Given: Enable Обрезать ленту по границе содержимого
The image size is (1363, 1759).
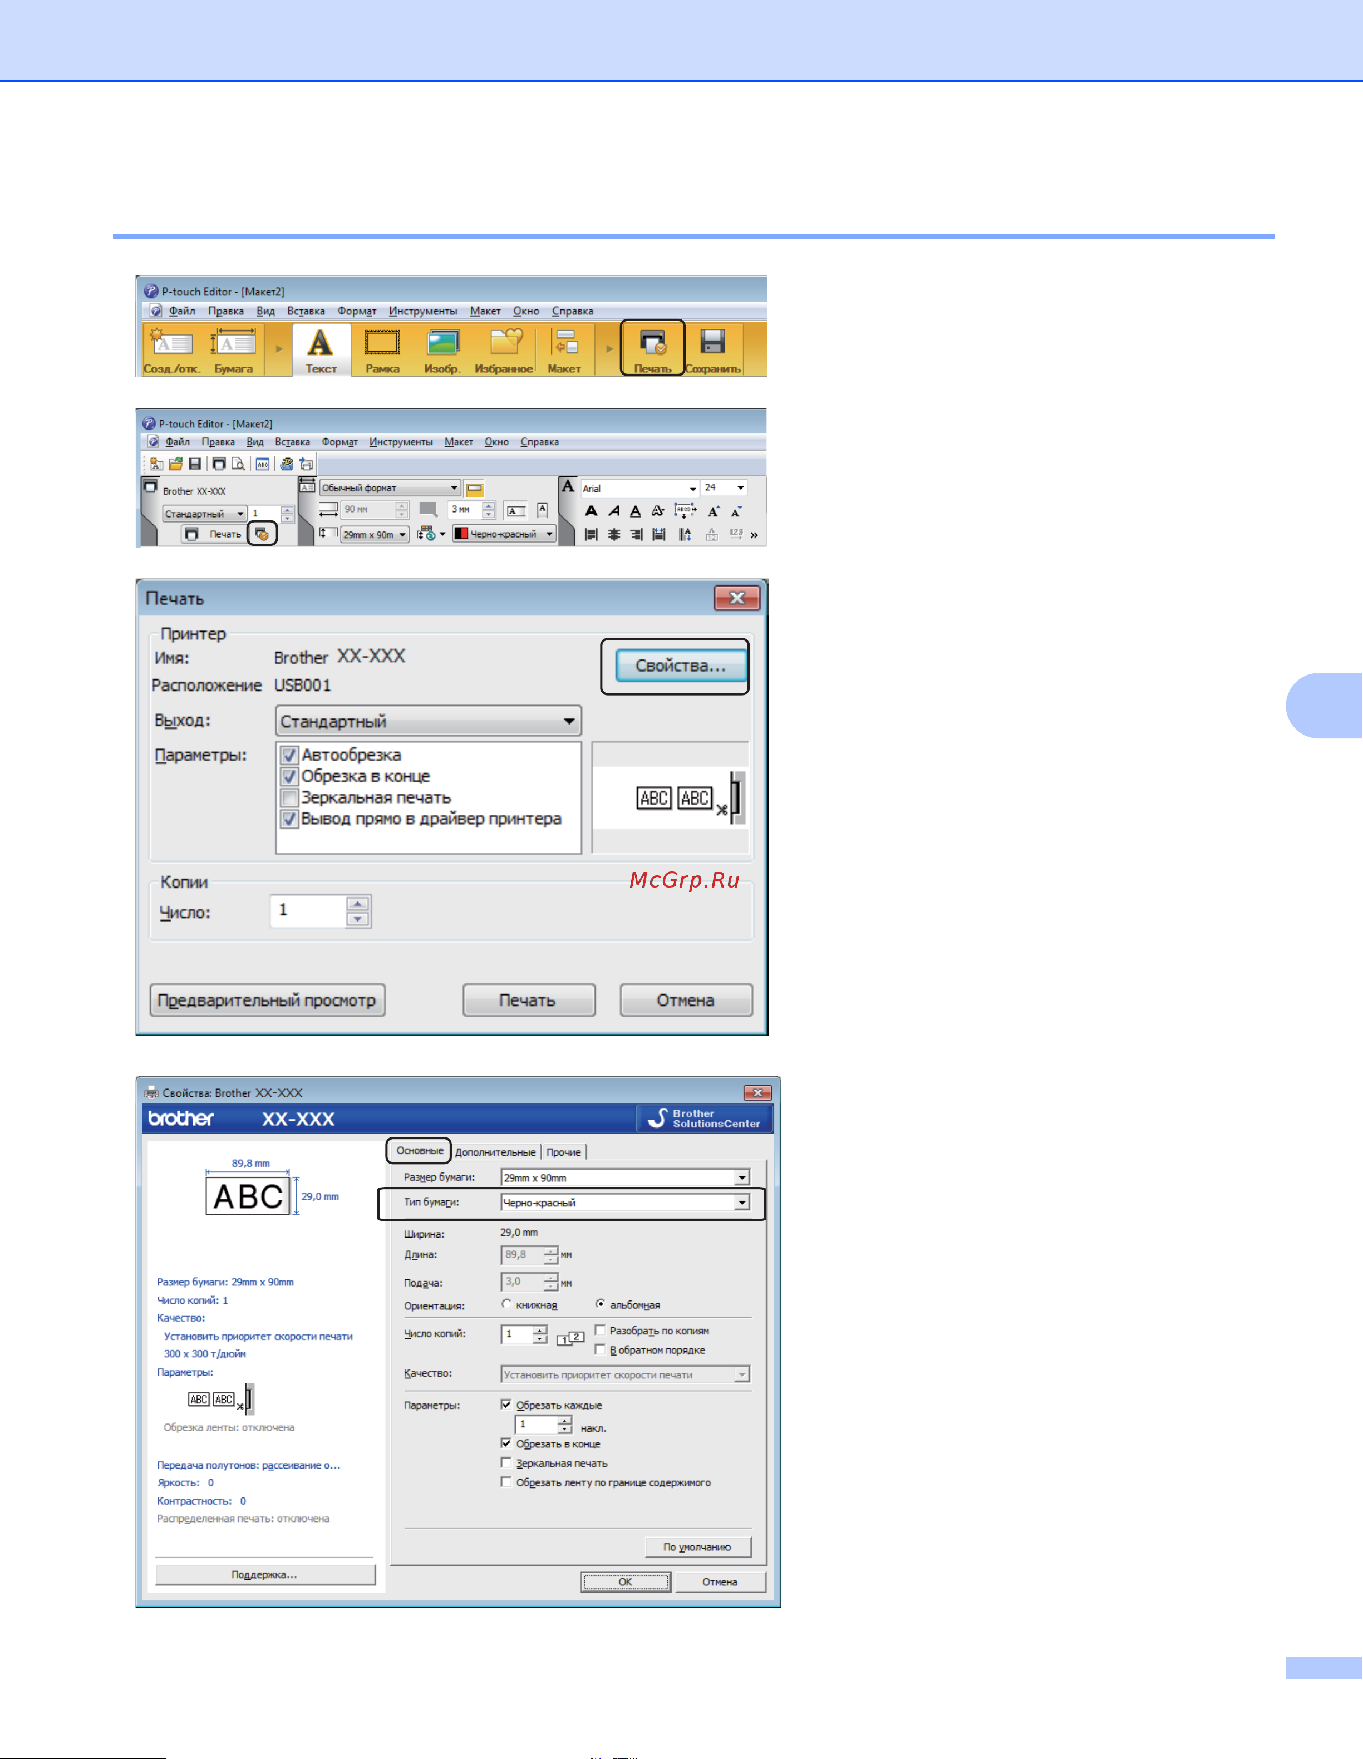Looking at the screenshot, I should point(506,1482).
